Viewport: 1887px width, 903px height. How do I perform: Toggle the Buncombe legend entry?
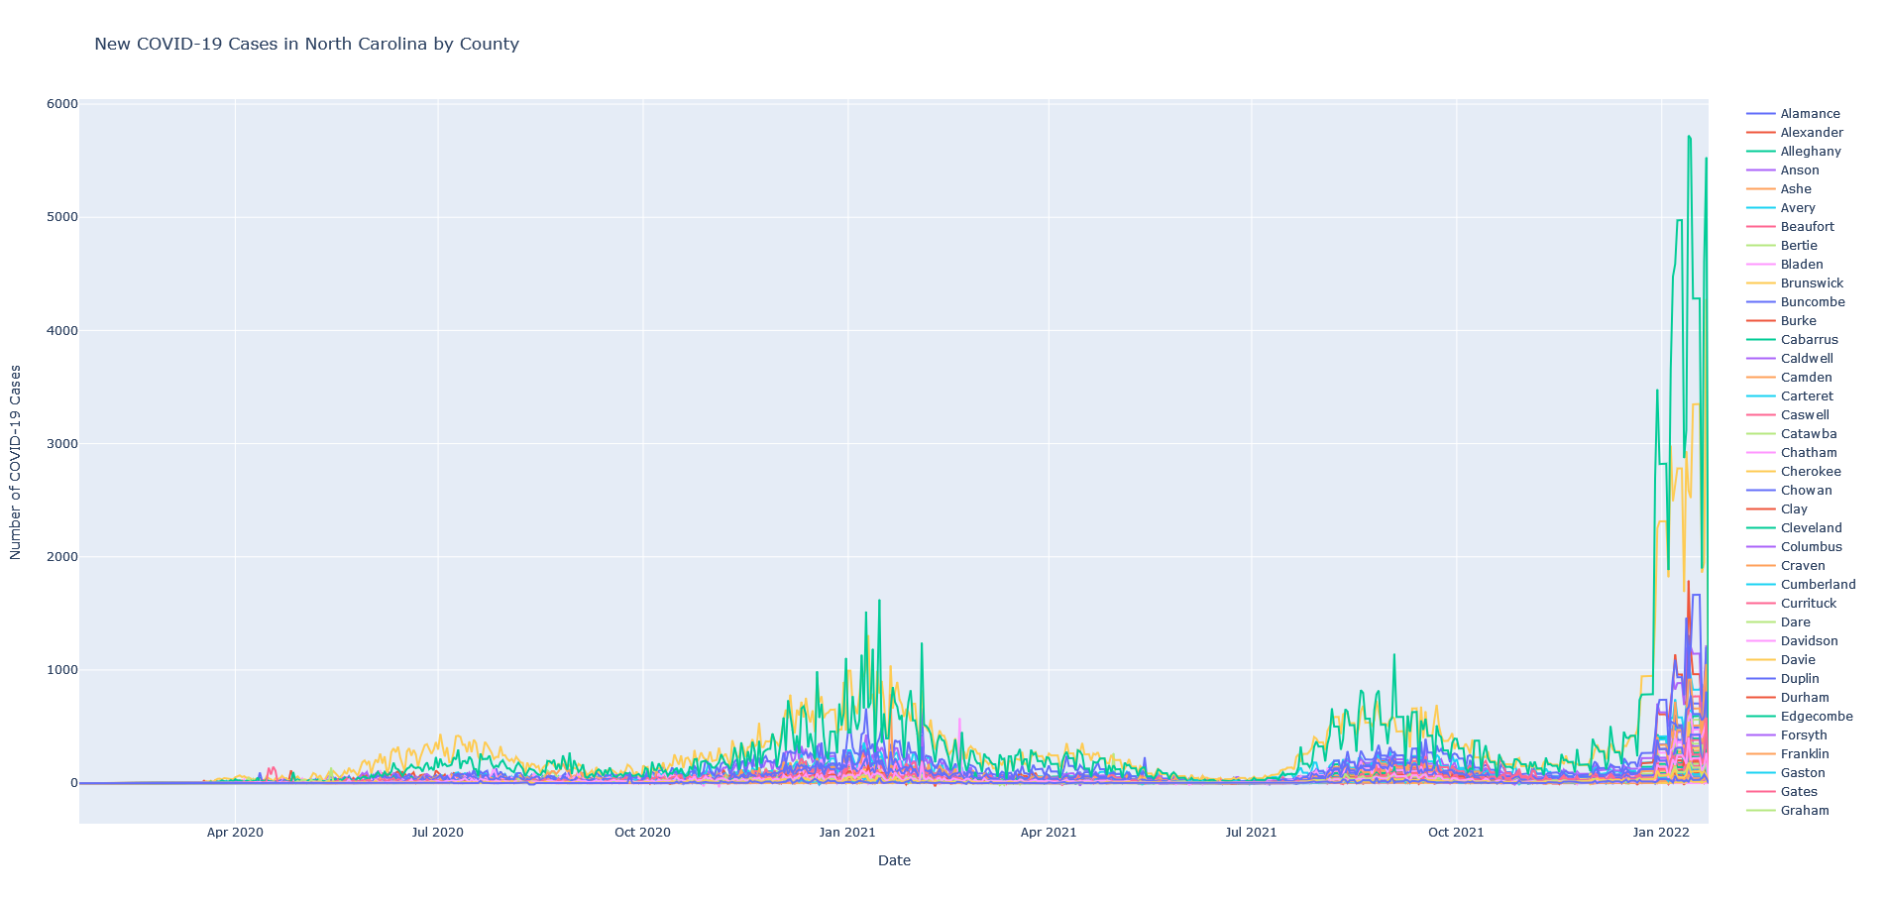(x=1812, y=302)
